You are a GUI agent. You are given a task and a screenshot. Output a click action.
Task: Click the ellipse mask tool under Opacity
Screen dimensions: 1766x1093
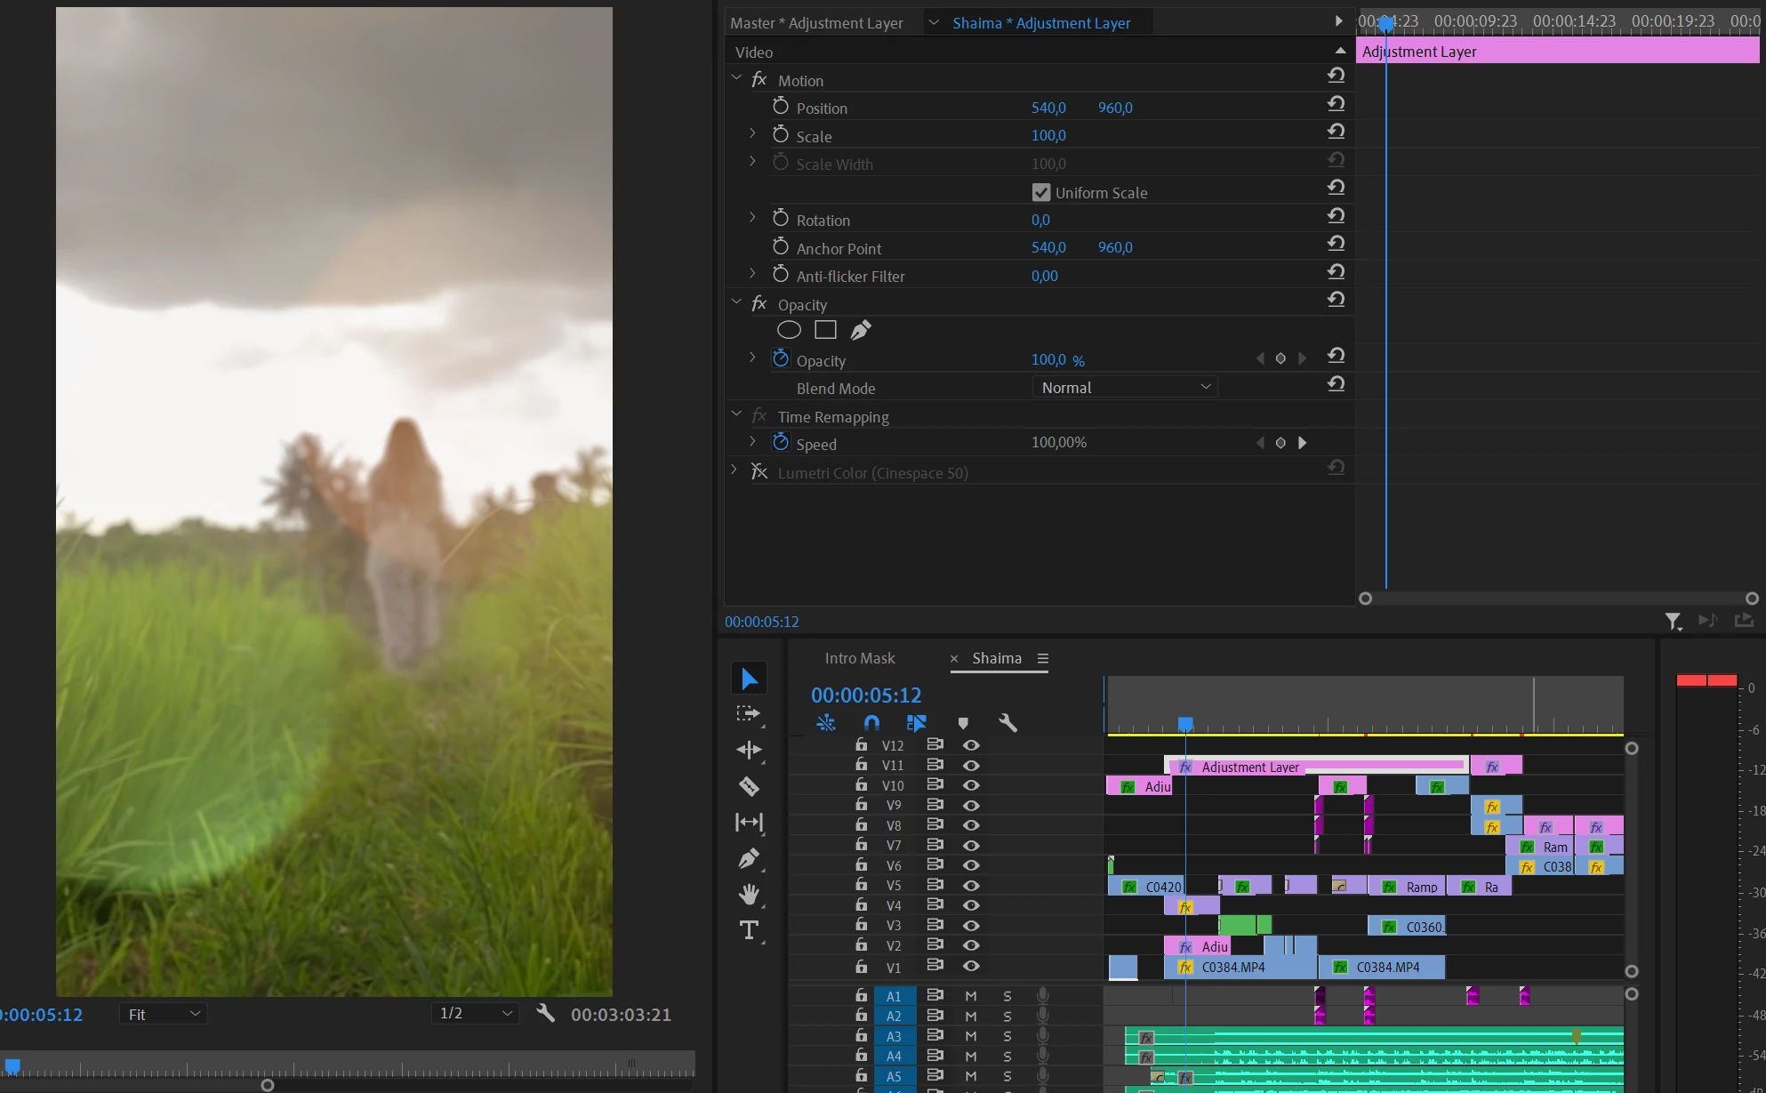(789, 331)
